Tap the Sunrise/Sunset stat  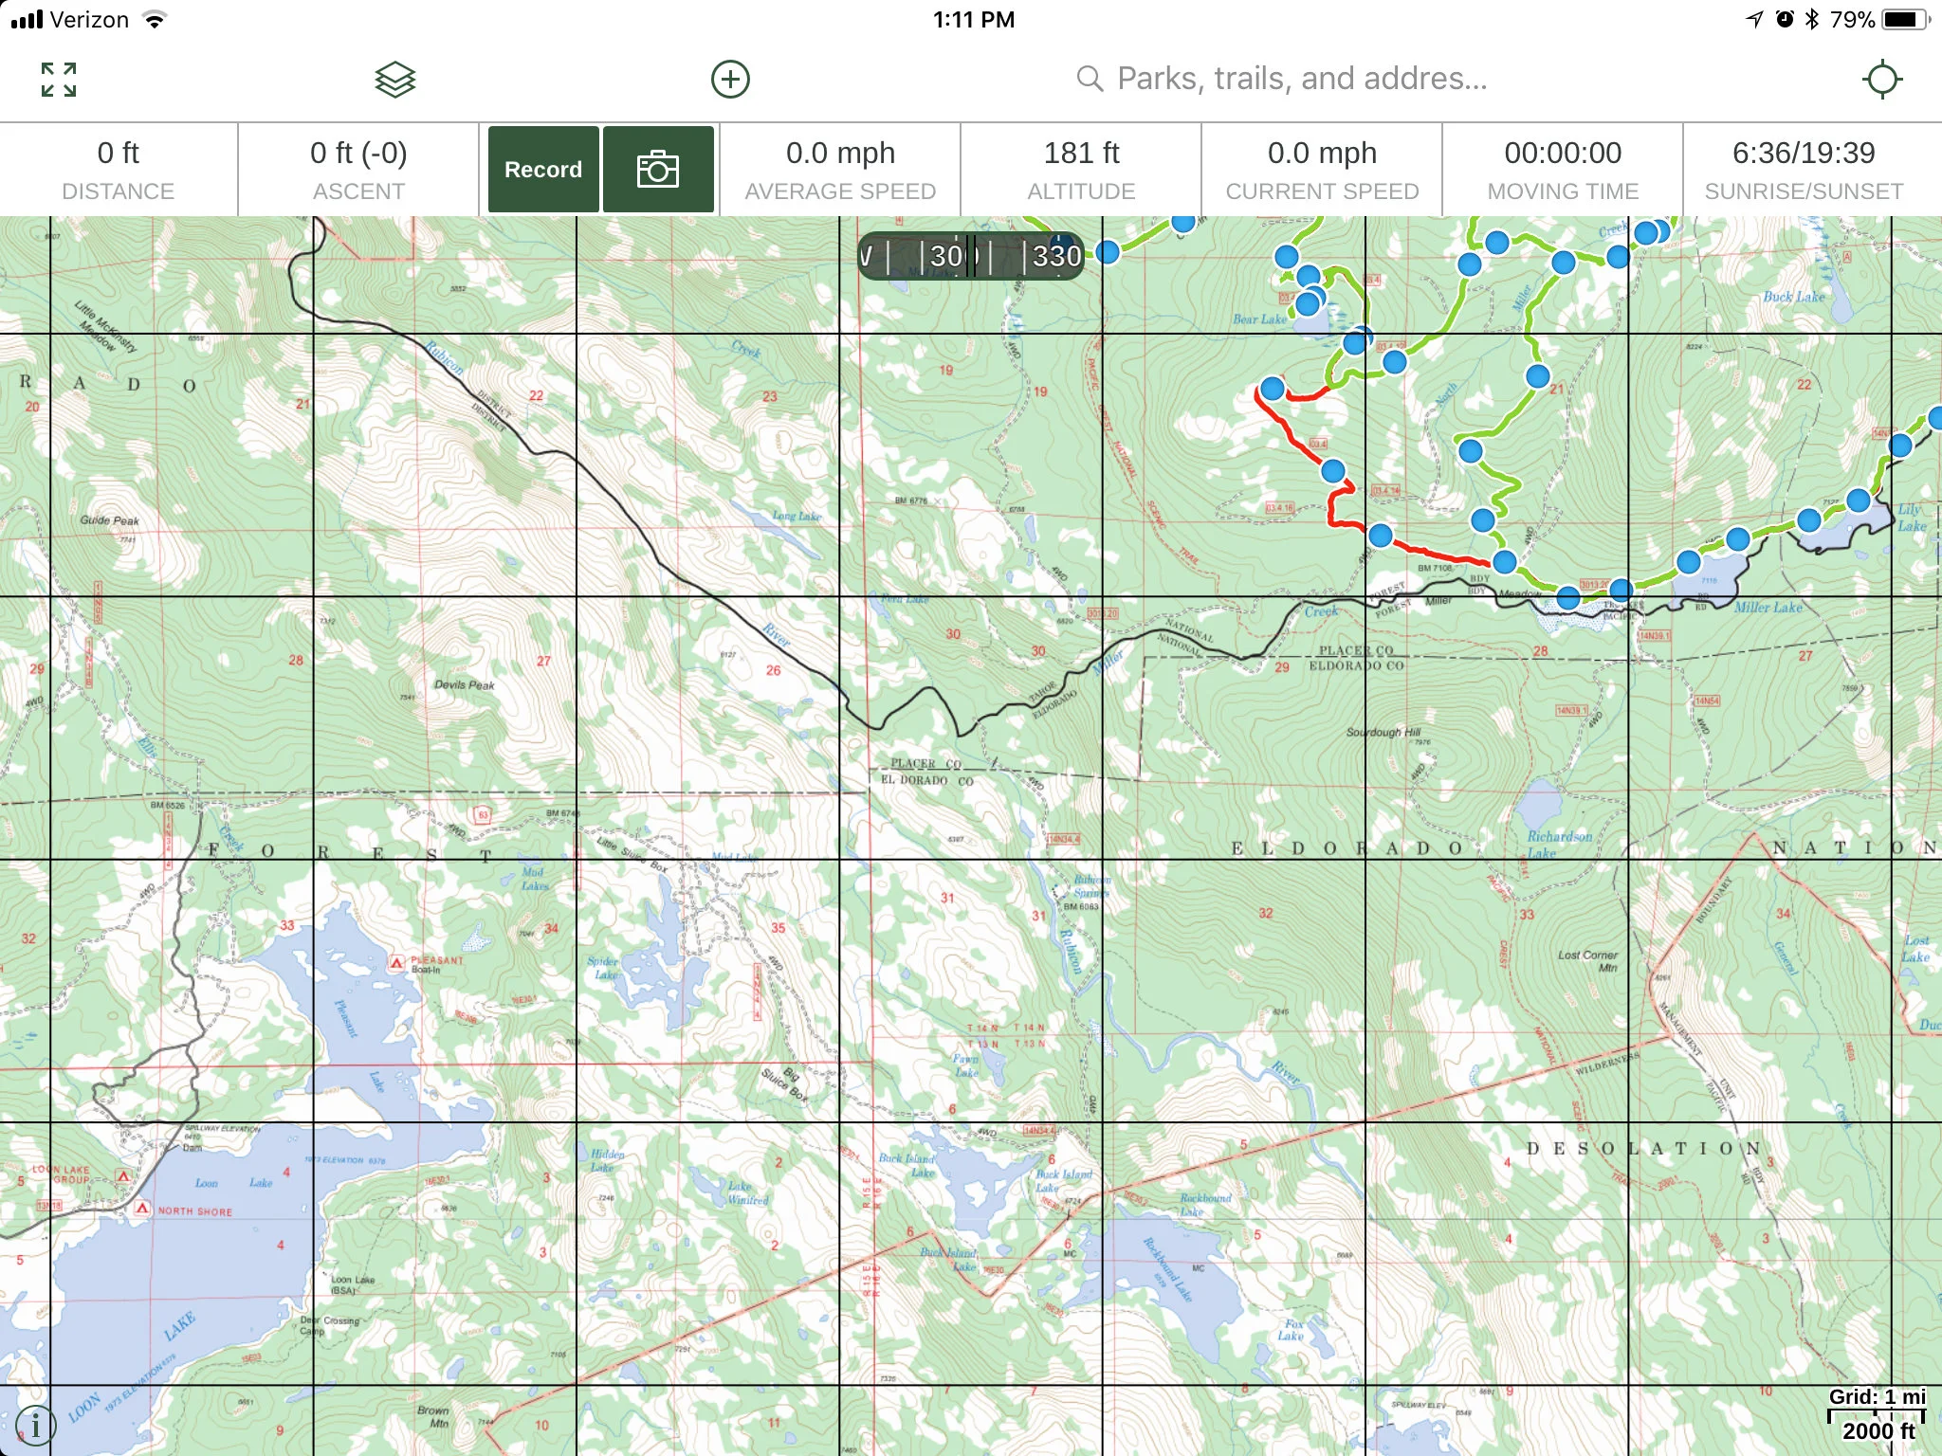coord(1804,170)
